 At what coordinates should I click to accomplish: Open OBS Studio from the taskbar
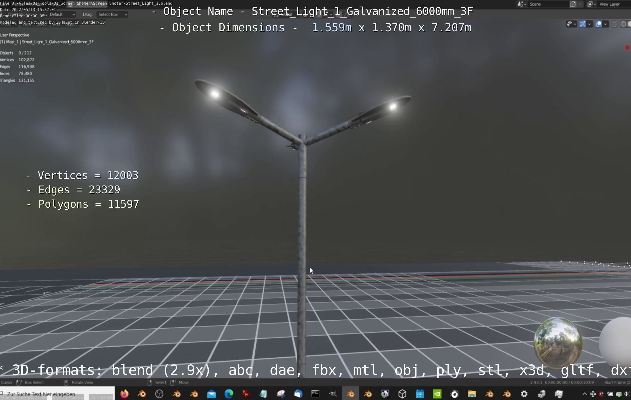[159, 394]
